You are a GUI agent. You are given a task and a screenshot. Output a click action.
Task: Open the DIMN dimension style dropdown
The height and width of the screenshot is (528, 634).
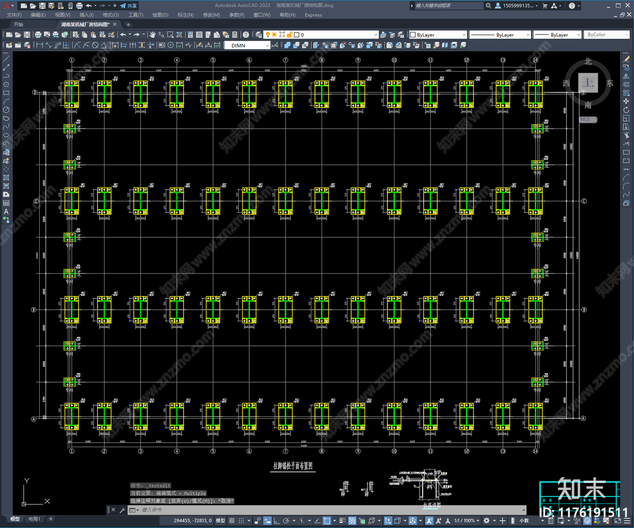click(247, 46)
